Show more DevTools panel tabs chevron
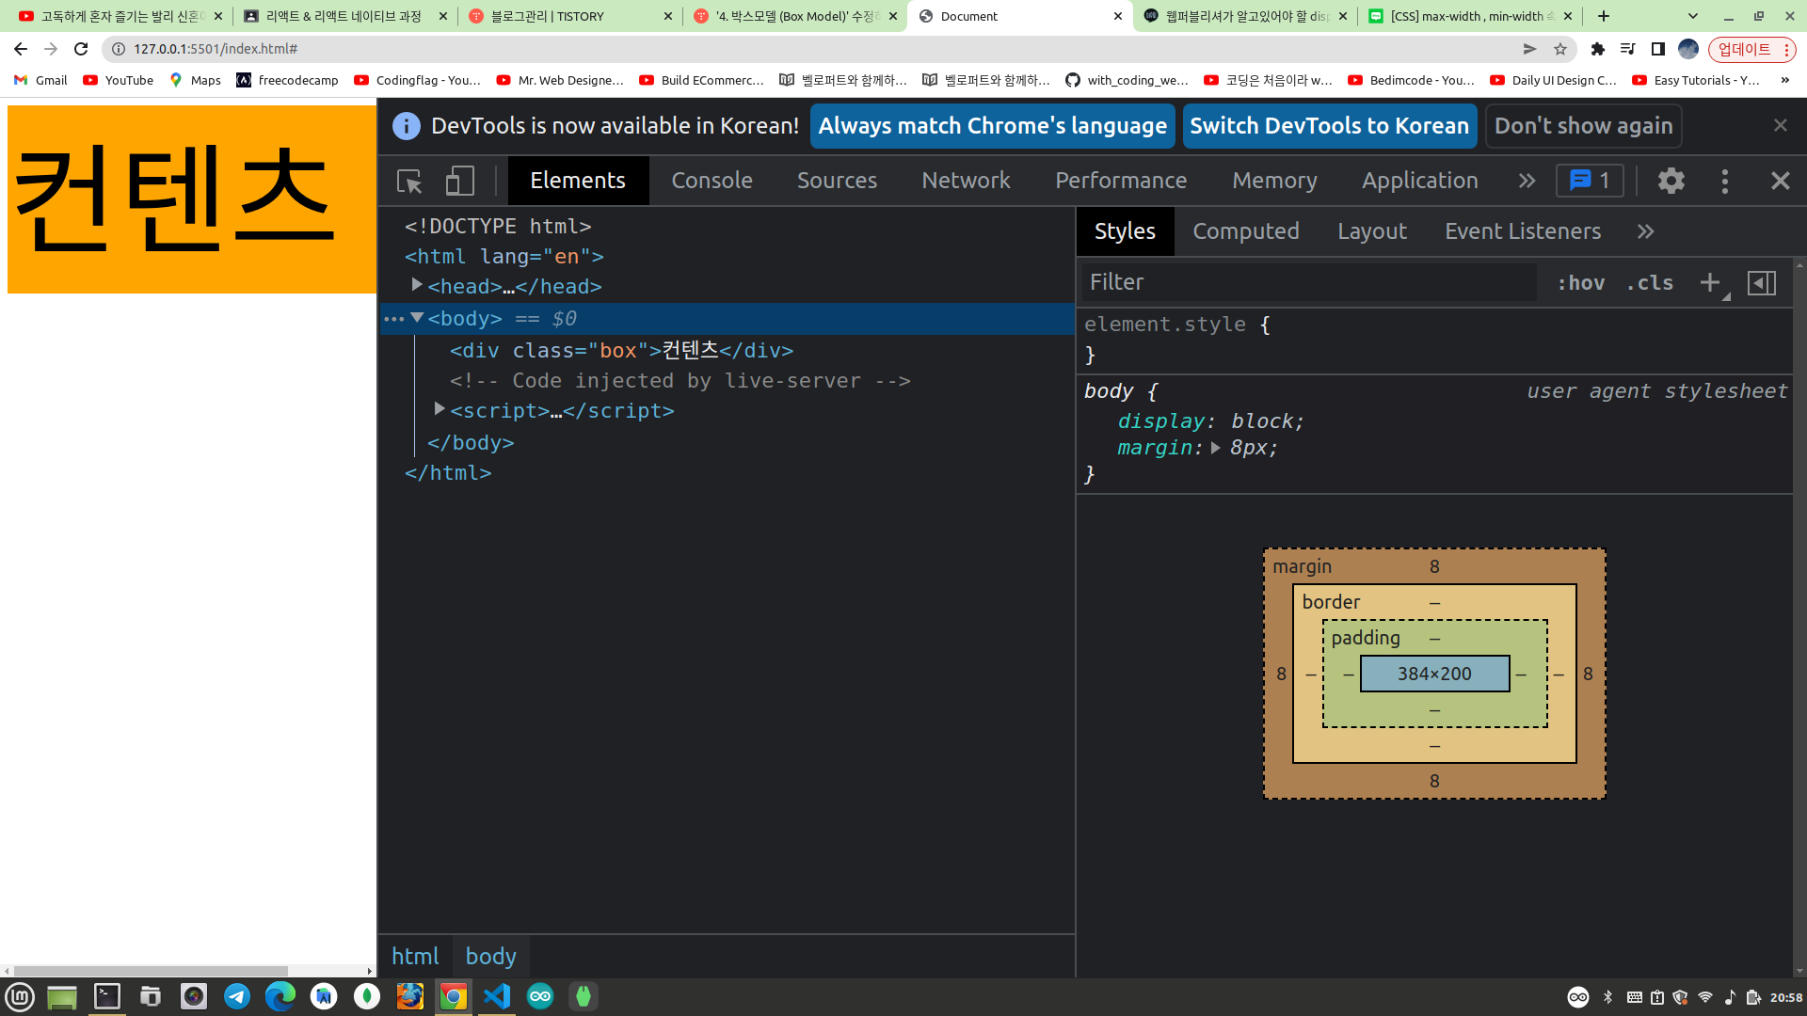The image size is (1807, 1016). click(x=1527, y=181)
